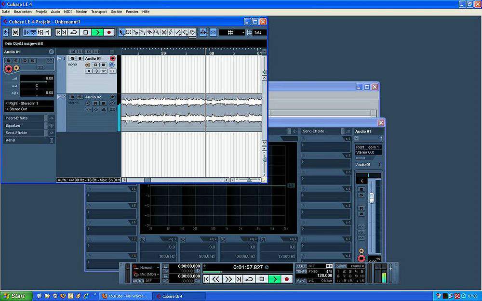Open the Mix (MIDI) cycle record dropdown
The height and width of the screenshot is (301, 482).
click(147, 275)
